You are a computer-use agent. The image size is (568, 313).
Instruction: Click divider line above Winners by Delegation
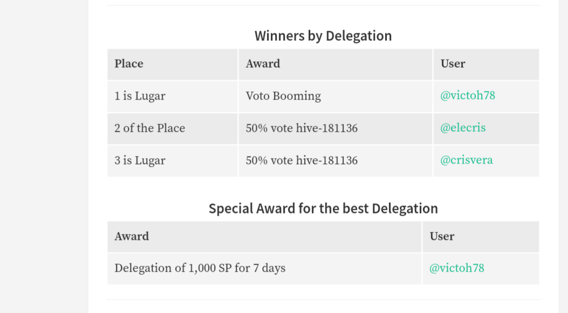pyautogui.click(x=323, y=5)
